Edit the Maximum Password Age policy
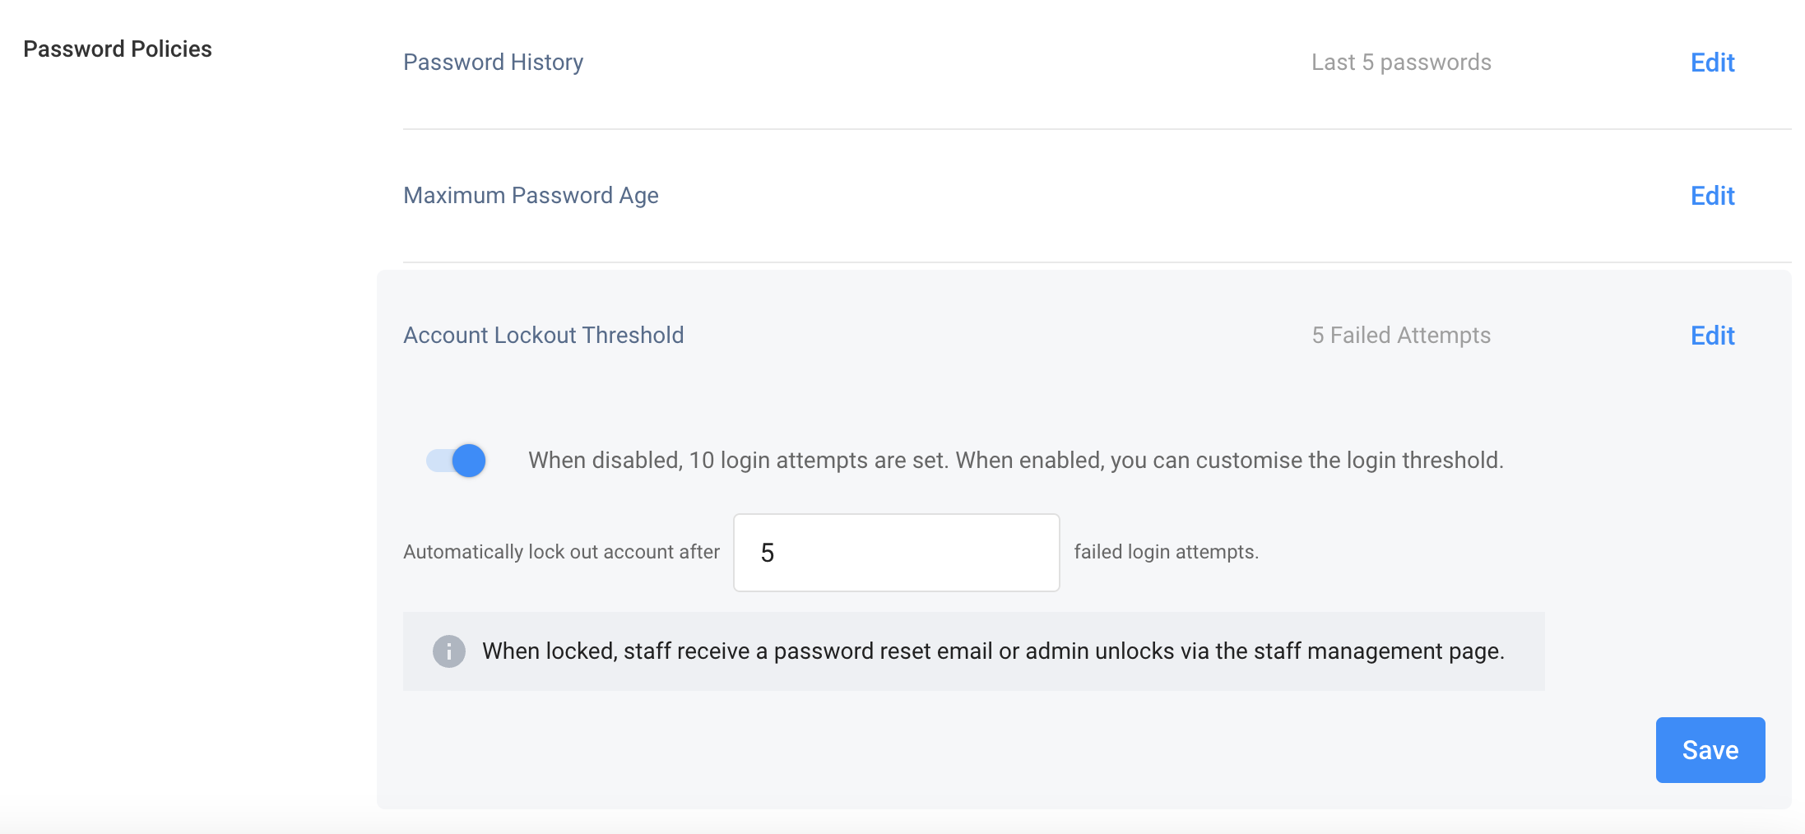The width and height of the screenshot is (1805, 834). point(1712,196)
